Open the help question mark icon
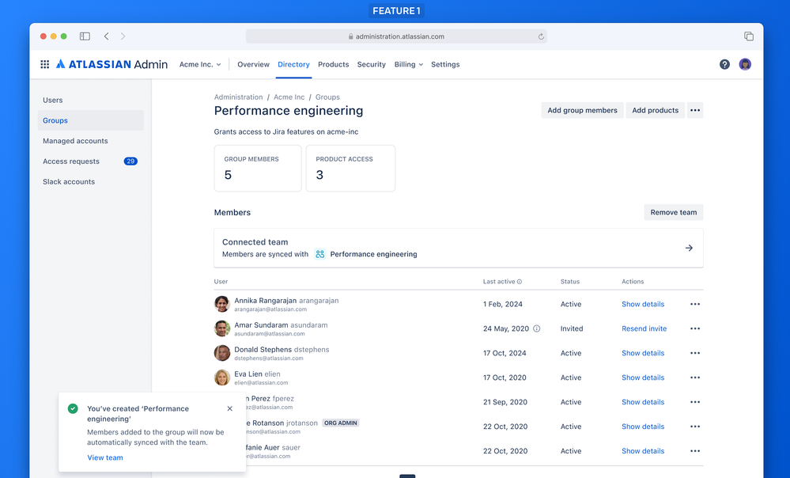Image resolution: width=790 pixels, height=478 pixels. (x=724, y=64)
